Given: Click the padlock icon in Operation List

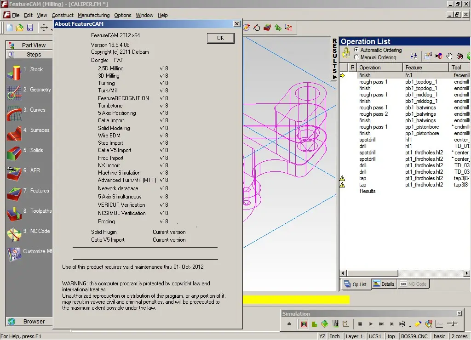Looking at the screenshot, I should [346, 53].
